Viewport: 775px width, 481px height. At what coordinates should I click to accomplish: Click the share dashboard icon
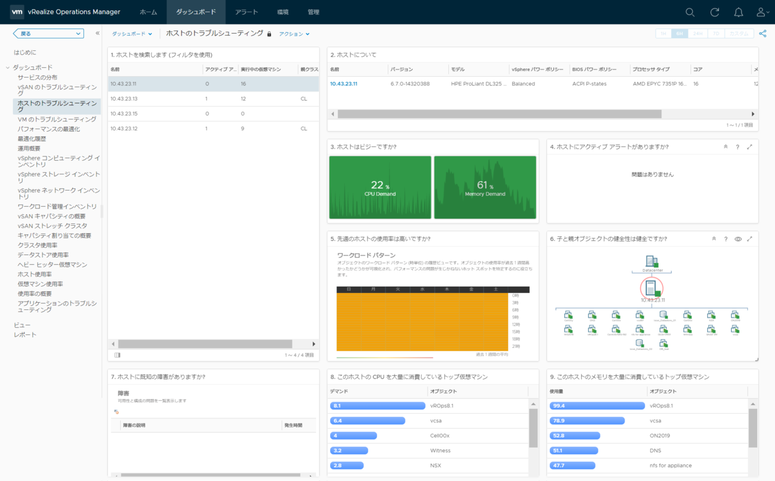[763, 34]
